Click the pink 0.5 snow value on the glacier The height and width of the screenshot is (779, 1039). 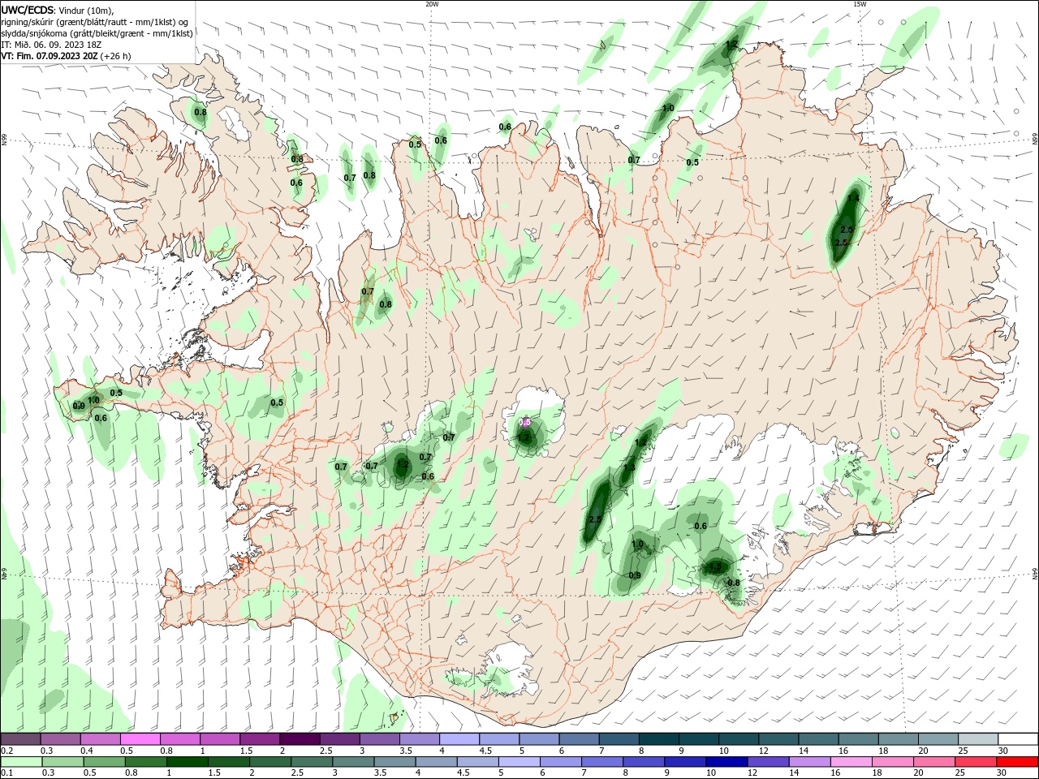pos(525,422)
